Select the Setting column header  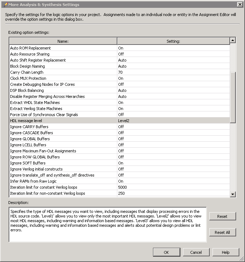[x=173, y=41]
